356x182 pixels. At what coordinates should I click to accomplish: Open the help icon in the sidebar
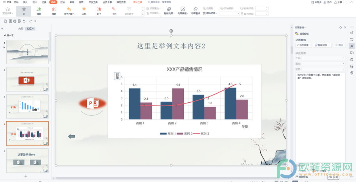[x=352, y=59]
